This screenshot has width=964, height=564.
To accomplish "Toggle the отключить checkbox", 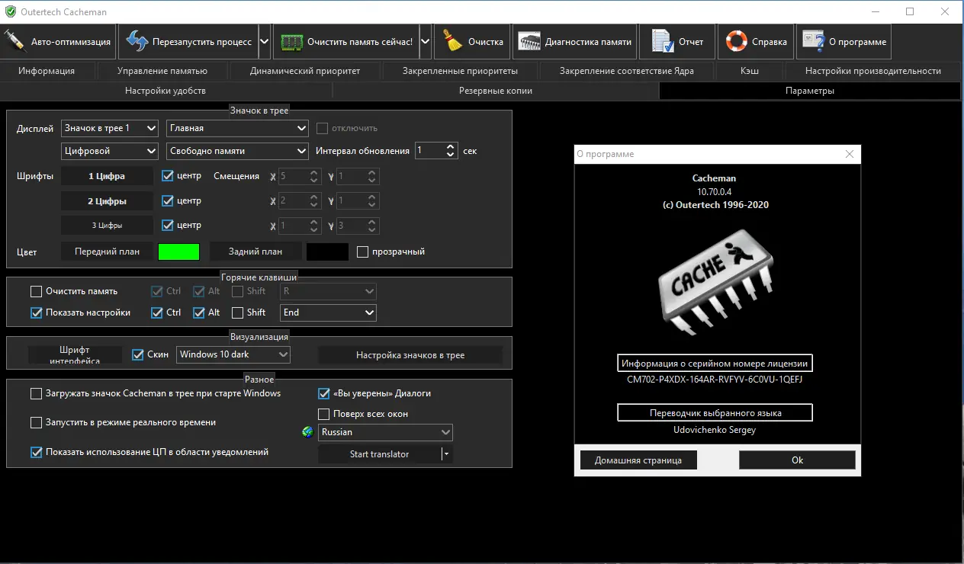I will coord(322,128).
